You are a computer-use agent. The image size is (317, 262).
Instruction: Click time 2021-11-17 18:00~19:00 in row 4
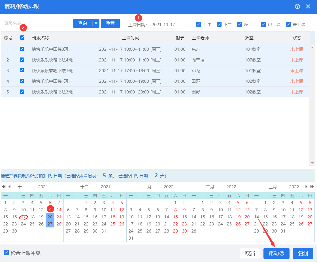(x=130, y=81)
